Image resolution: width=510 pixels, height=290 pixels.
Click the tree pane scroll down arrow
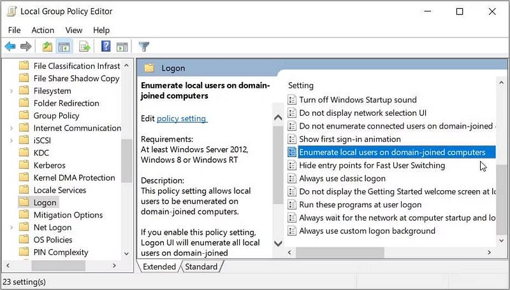[126, 254]
